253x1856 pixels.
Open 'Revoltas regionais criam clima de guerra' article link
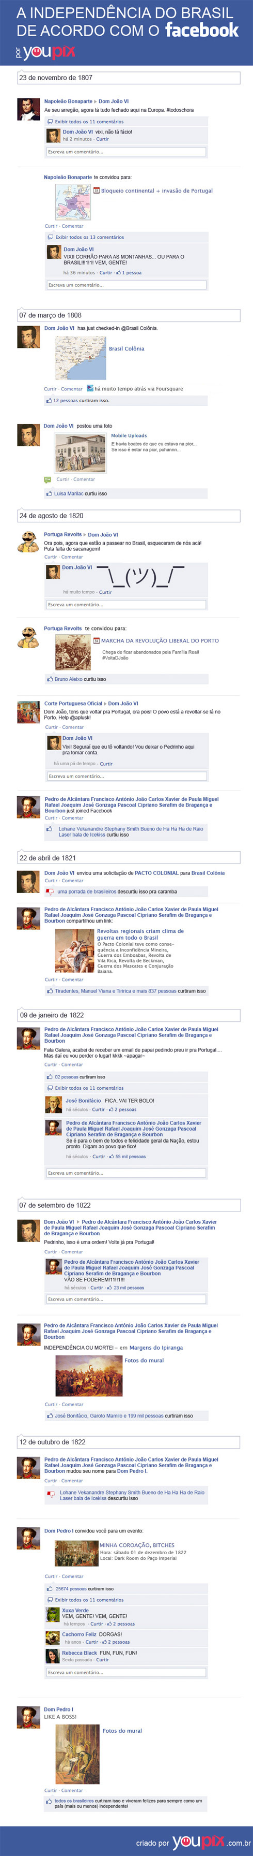[x=140, y=934]
